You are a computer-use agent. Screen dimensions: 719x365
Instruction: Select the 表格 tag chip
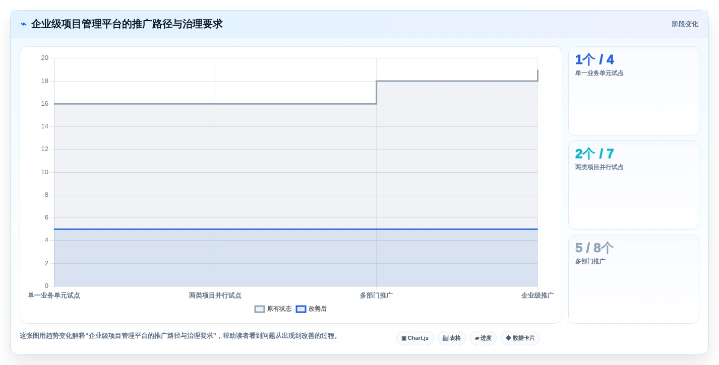pos(452,338)
